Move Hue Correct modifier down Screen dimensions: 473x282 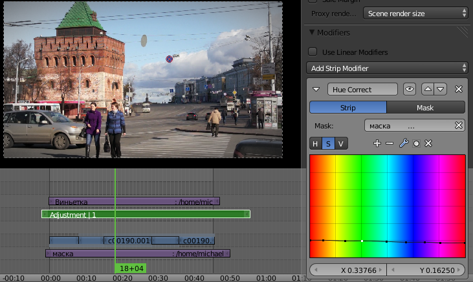click(x=441, y=90)
